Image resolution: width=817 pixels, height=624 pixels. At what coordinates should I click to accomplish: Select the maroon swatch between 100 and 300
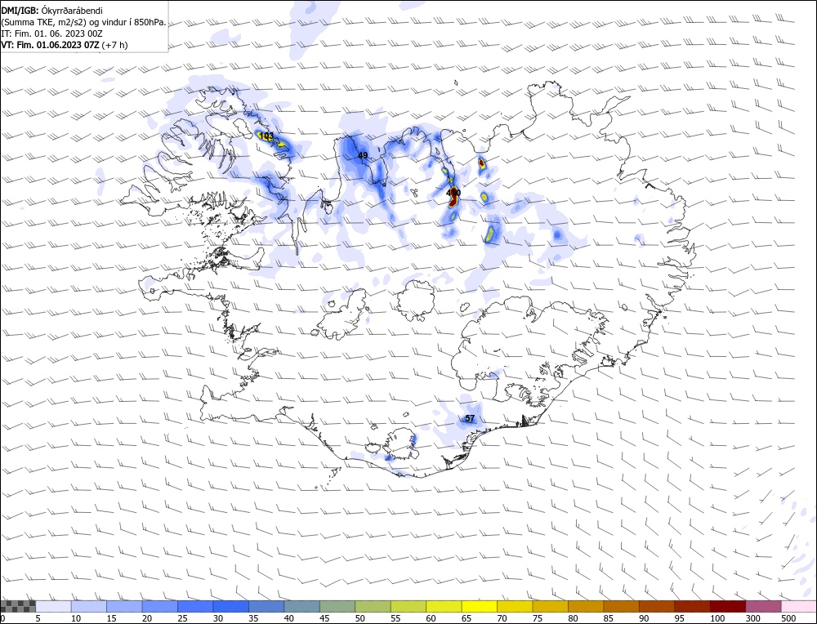[727, 606]
